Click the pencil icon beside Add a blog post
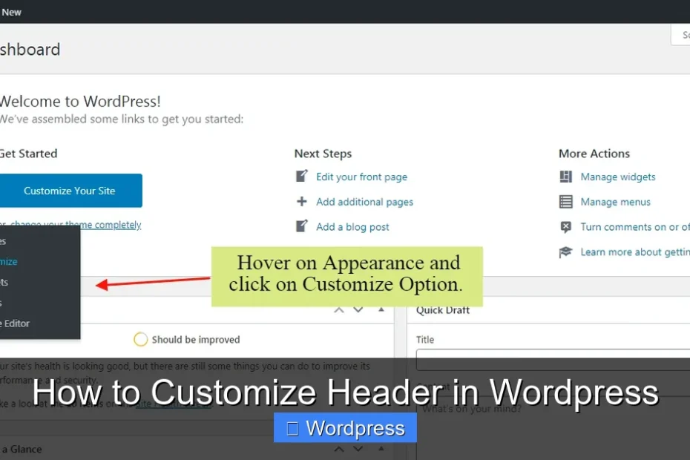 tap(301, 226)
